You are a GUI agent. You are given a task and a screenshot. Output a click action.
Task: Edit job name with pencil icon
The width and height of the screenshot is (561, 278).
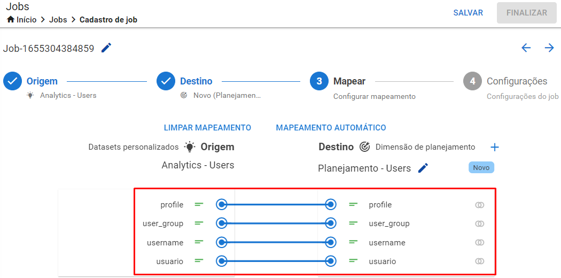click(106, 48)
